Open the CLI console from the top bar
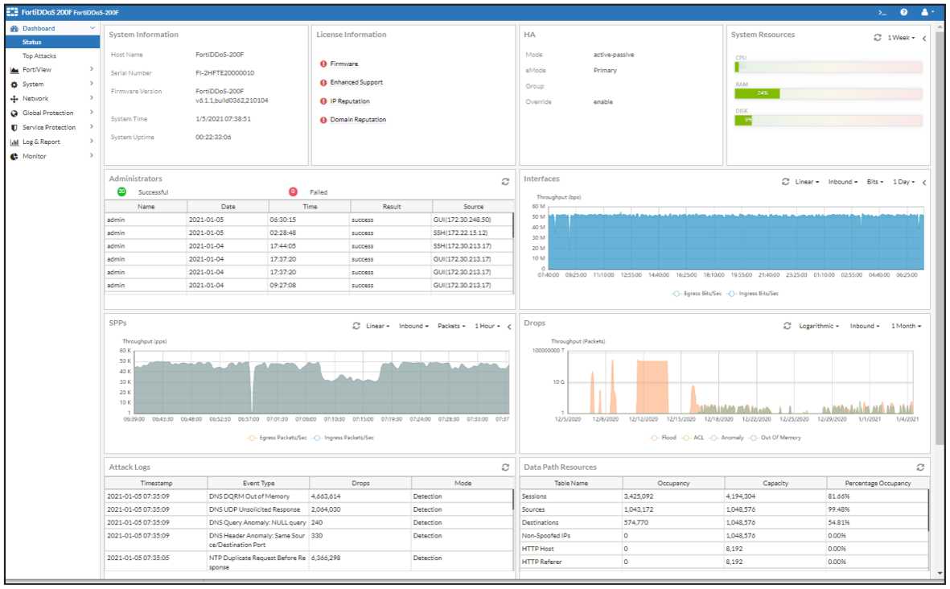Image resolution: width=950 pixels, height=589 pixels. pyautogui.click(x=882, y=12)
